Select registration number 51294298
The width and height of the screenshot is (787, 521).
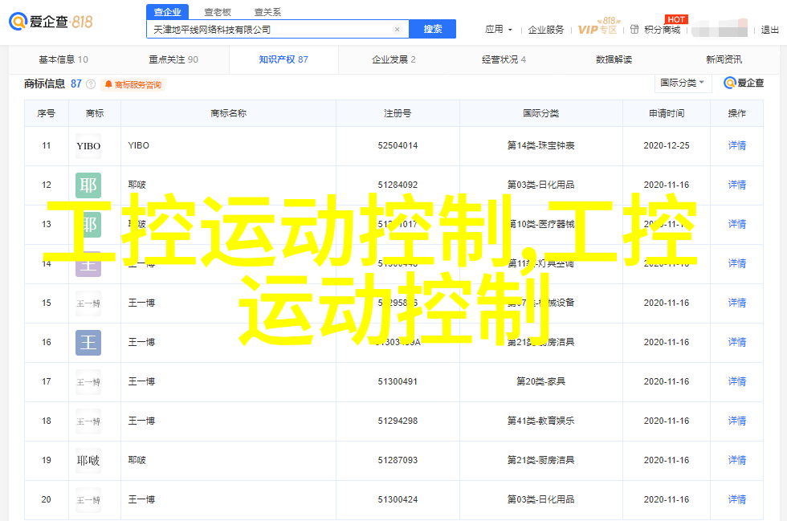pyautogui.click(x=398, y=421)
